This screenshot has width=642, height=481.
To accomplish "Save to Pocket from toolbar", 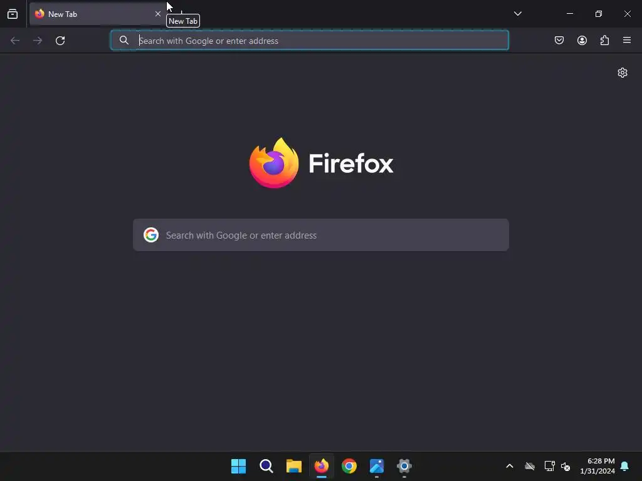I will tap(559, 40).
